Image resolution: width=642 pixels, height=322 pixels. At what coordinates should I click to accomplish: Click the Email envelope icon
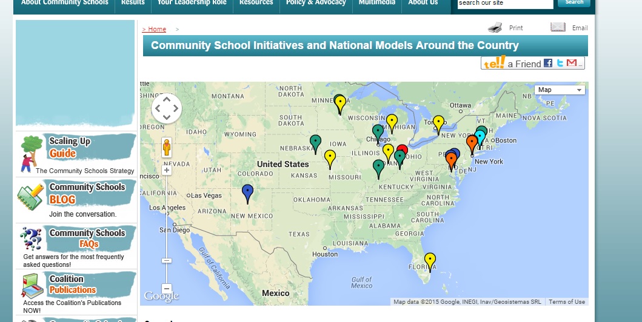(x=558, y=27)
